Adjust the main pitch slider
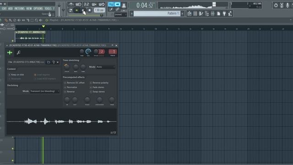This screenshot has width=293, height=165. pyautogui.click(x=63, y=9)
